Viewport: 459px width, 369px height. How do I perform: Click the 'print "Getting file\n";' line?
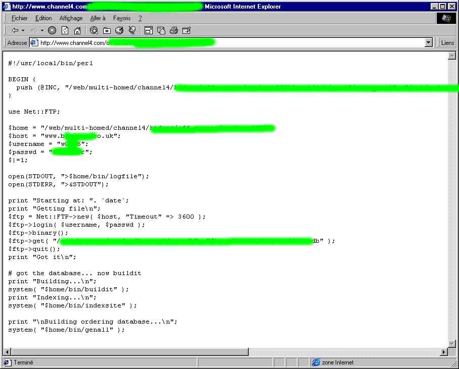[x=54, y=209]
